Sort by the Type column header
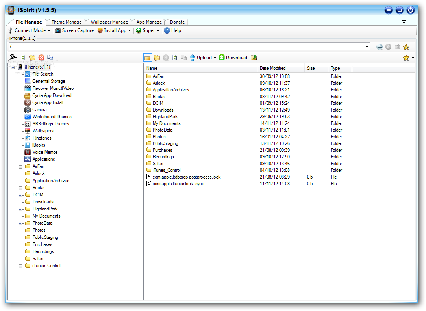The height and width of the screenshot is (311, 426). click(x=340, y=68)
